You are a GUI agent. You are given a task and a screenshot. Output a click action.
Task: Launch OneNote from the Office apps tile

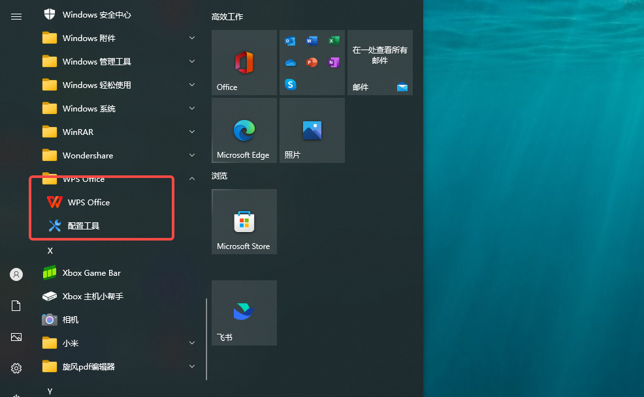(334, 63)
